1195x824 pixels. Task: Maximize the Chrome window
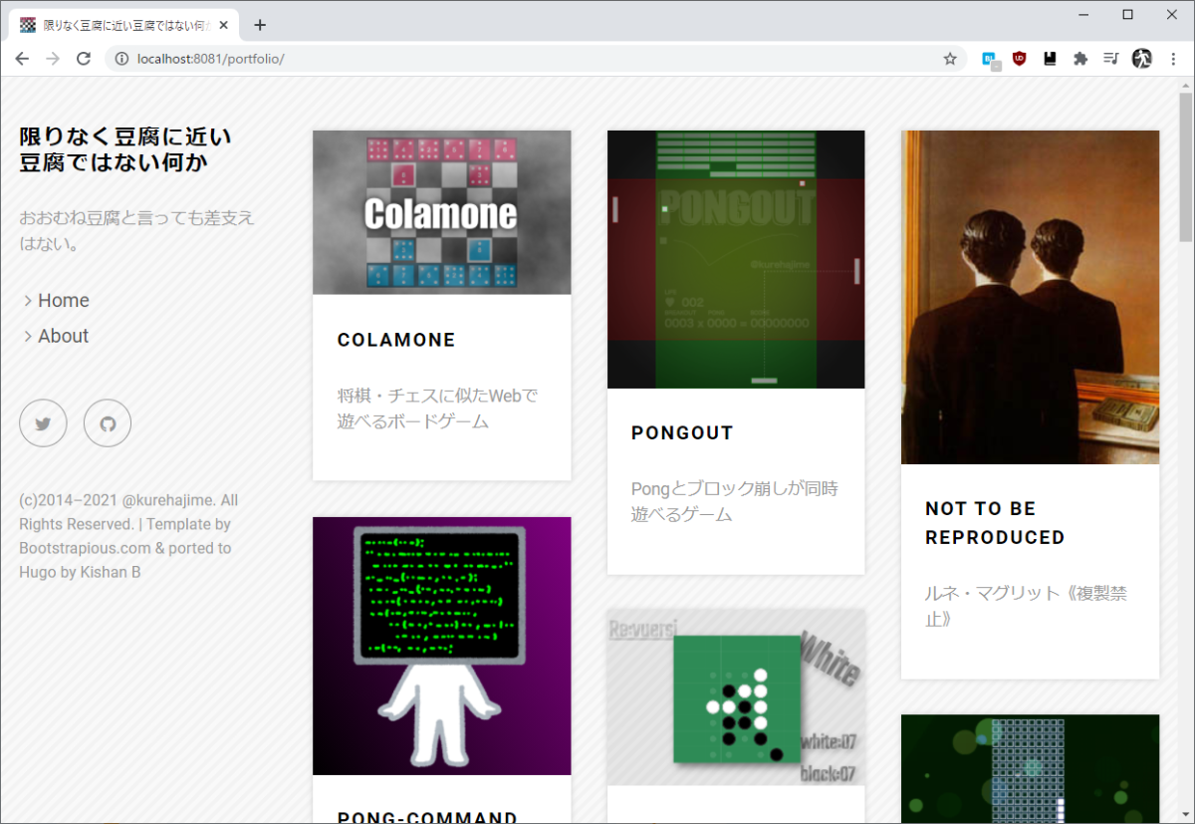[x=1127, y=14]
